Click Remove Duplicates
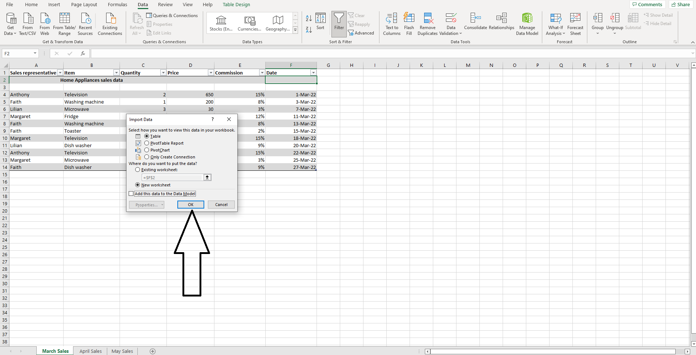 click(x=427, y=24)
